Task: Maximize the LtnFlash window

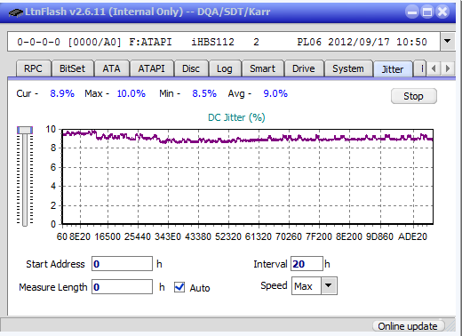Action: click(427, 12)
